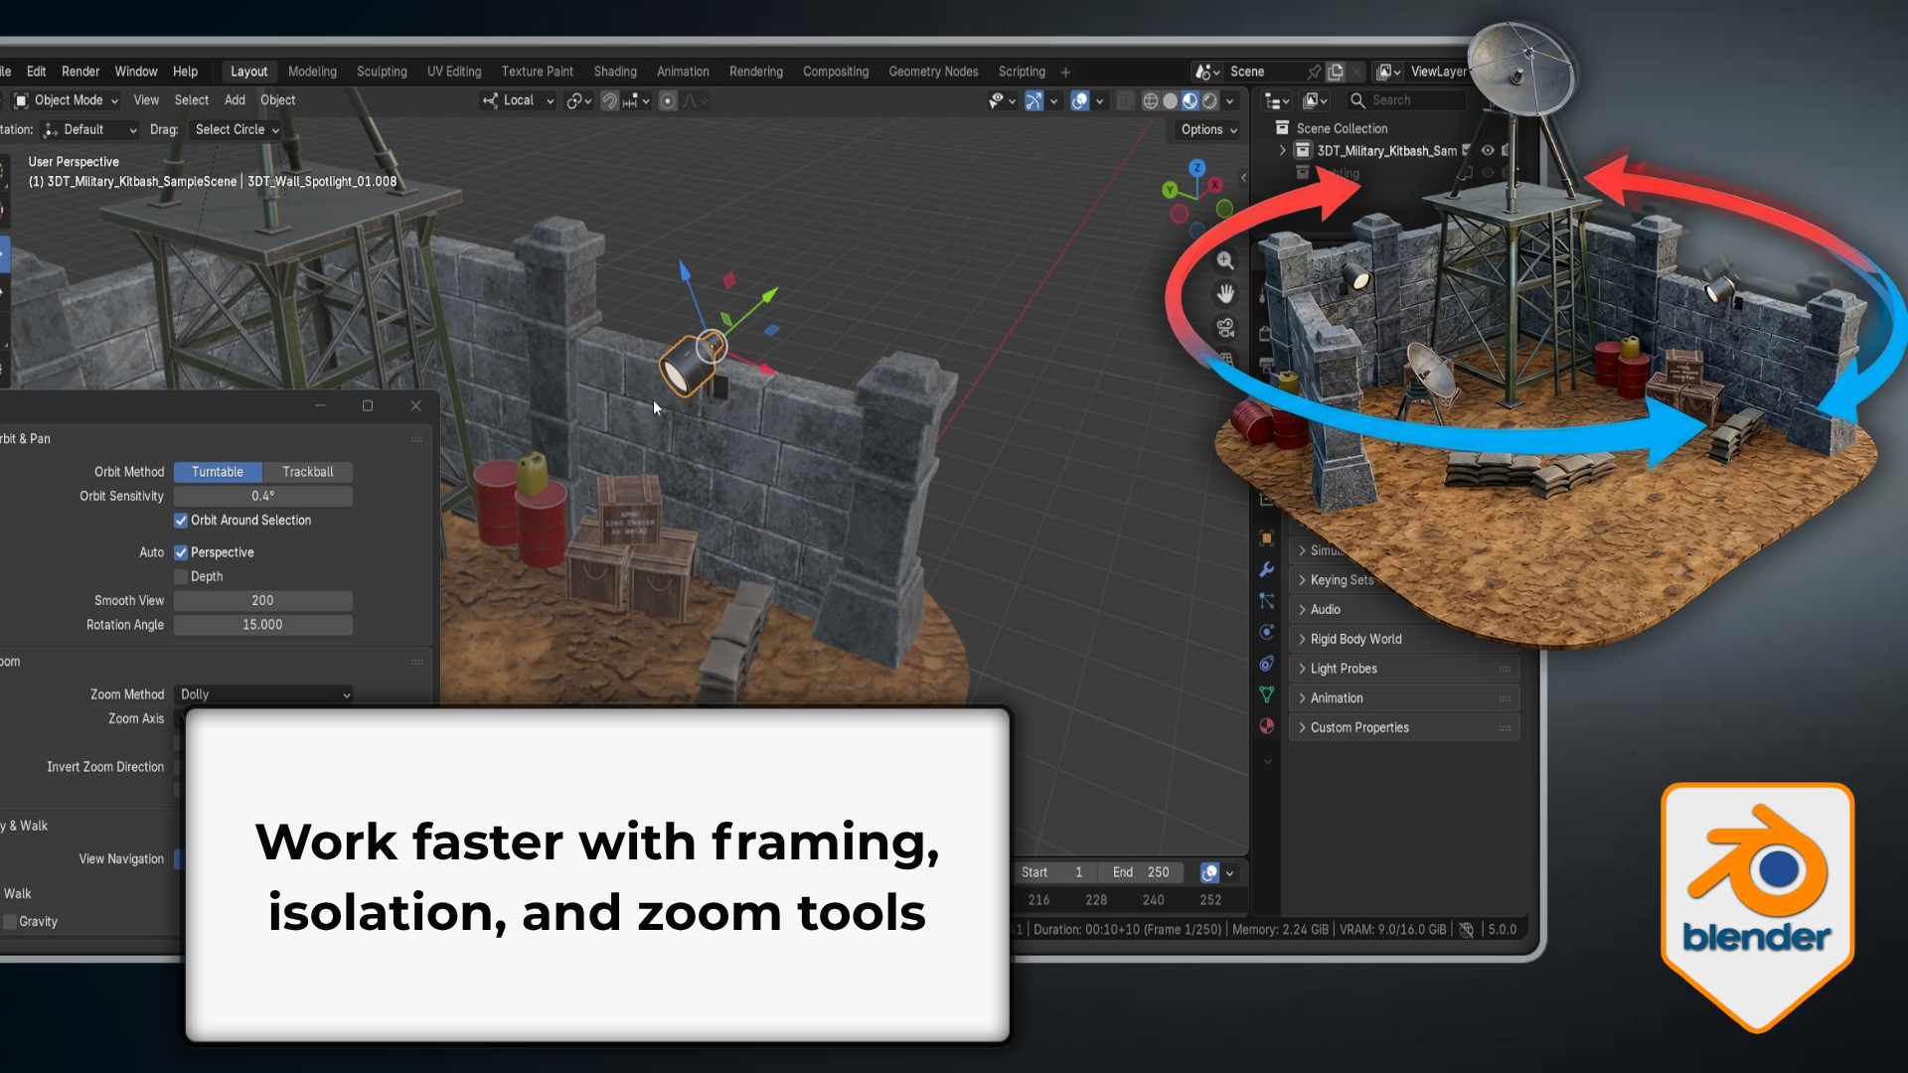Expand the Rigid Body World panel

click(1404, 639)
